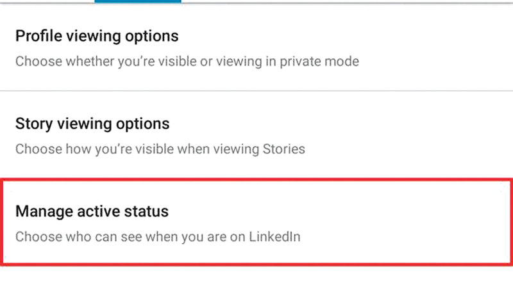The width and height of the screenshot is (513, 288).
Task: Click the word 'status' in Manage active status
Action: [149, 211]
